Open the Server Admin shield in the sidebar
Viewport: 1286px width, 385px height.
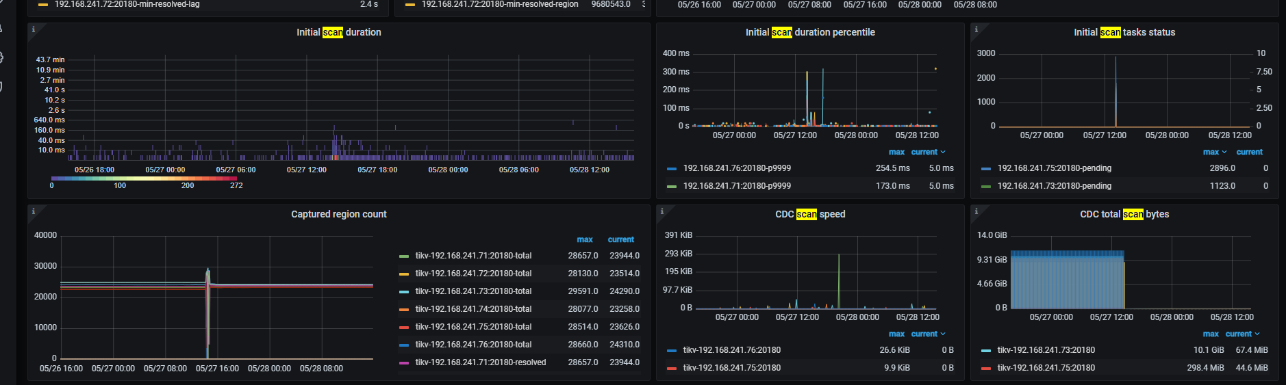2,87
